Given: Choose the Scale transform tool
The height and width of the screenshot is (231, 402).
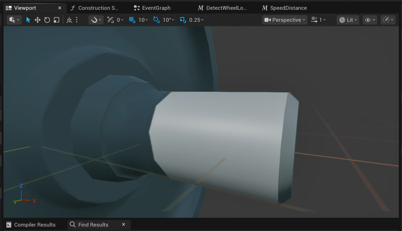Looking at the screenshot, I should point(57,20).
